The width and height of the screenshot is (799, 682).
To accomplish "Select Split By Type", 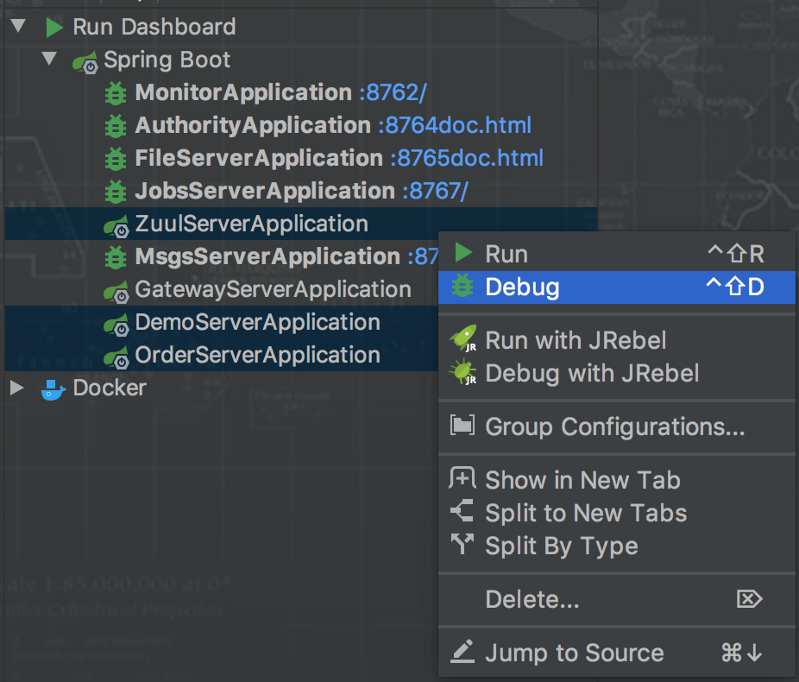I will pyautogui.click(x=617, y=546).
